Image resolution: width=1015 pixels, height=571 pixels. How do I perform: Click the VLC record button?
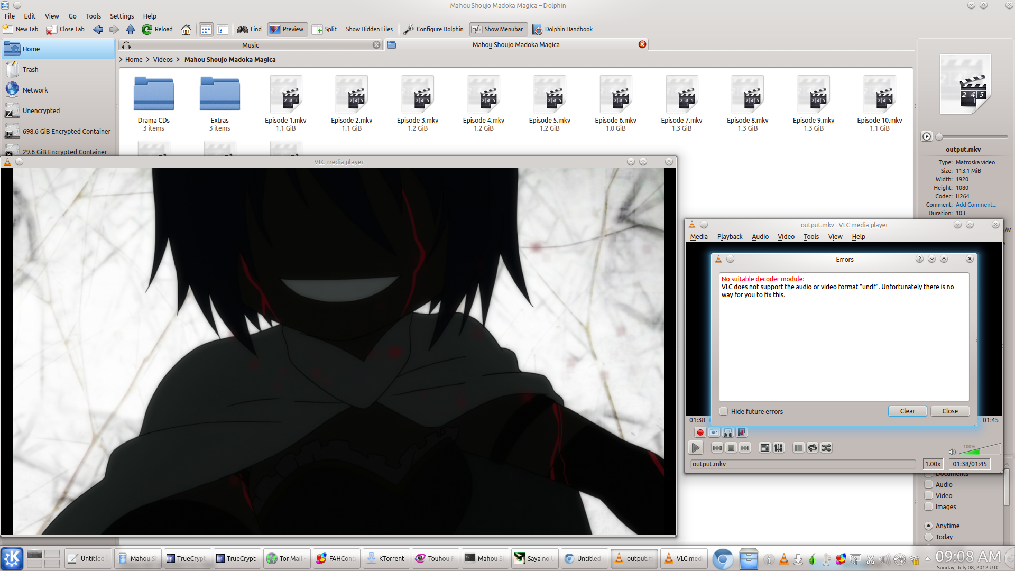click(700, 432)
